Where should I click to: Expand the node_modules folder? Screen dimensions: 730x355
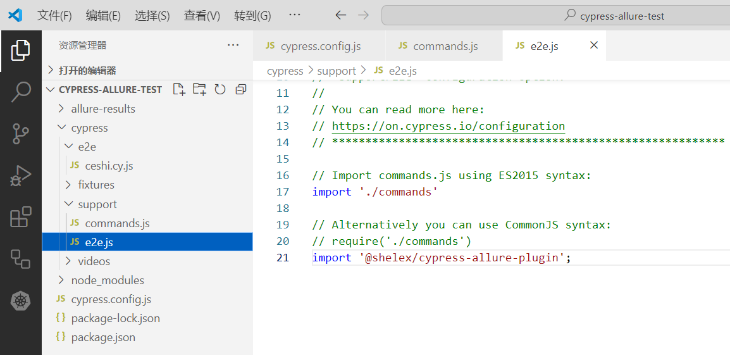107,280
